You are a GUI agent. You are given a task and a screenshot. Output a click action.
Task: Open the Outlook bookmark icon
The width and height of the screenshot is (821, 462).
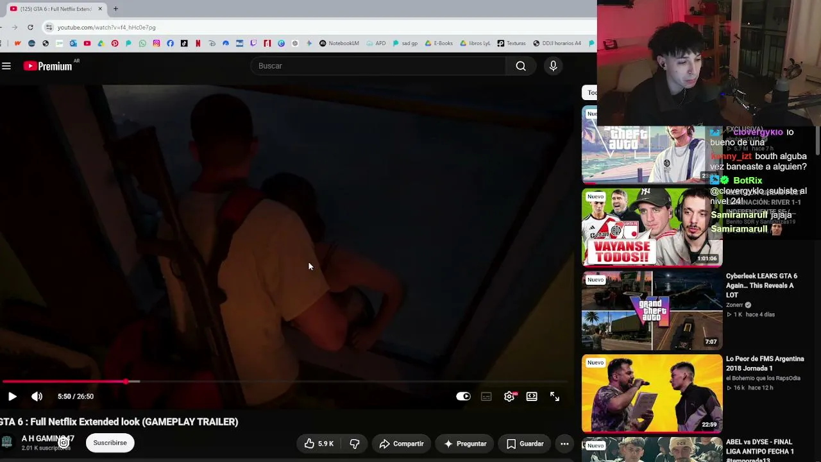(x=73, y=44)
